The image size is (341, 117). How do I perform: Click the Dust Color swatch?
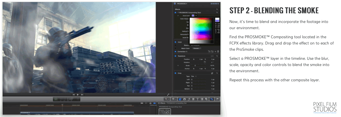193,15
